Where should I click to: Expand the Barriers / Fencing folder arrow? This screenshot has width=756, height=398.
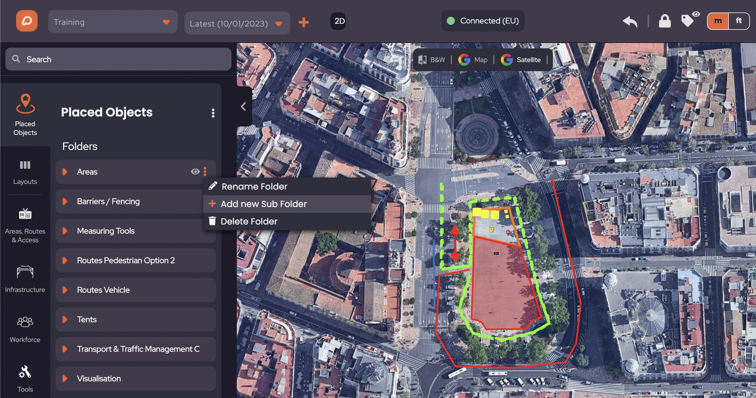65,201
